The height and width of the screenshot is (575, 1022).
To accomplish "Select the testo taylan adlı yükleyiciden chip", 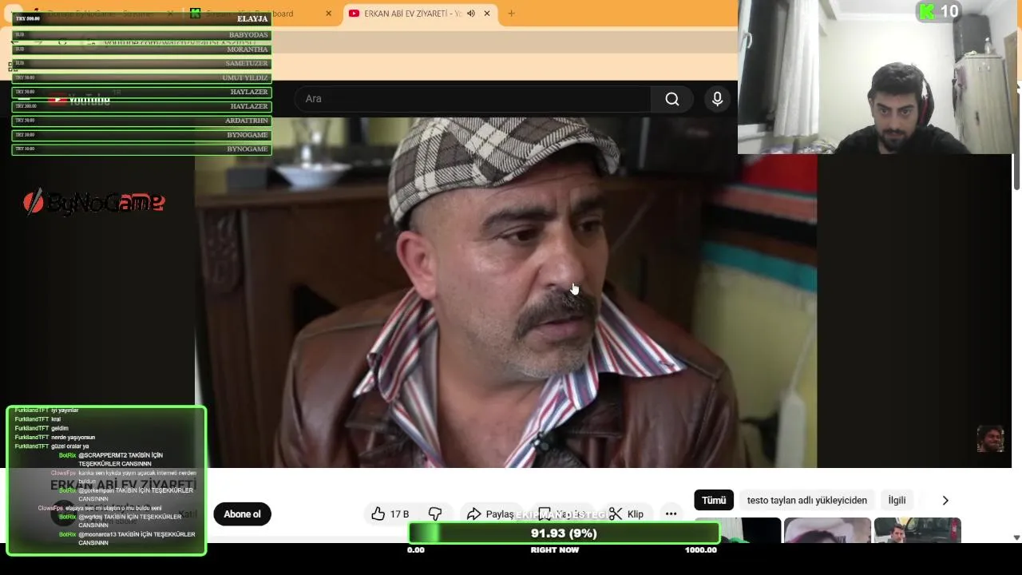I will (x=806, y=500).
